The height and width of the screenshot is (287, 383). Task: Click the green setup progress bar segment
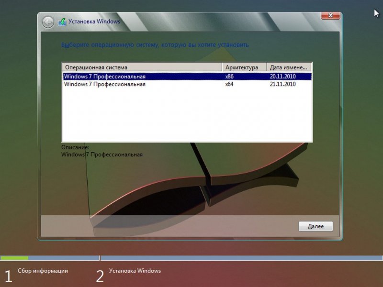(x=14, y=258)
